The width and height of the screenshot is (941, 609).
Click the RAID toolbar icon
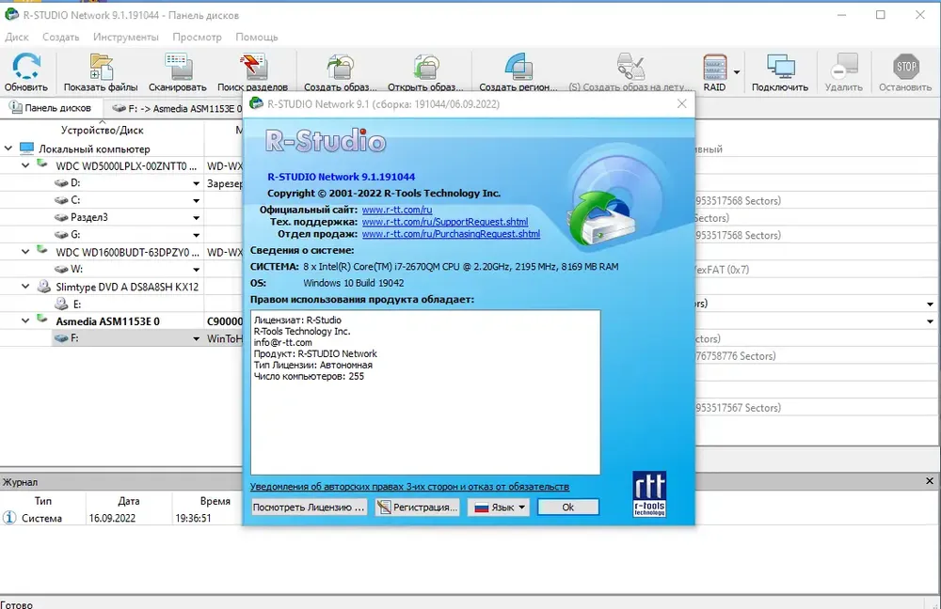tap(714, 72)
